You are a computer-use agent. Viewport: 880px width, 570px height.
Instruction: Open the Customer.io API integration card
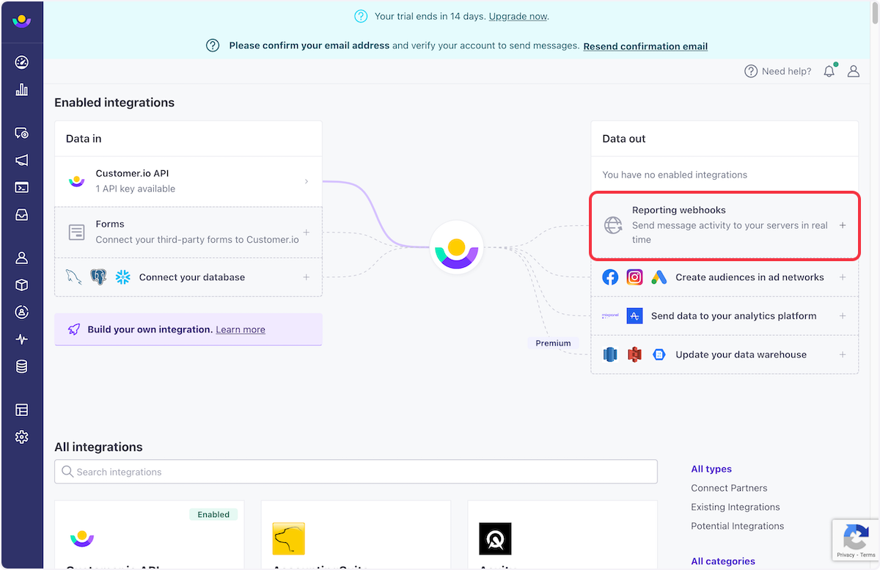[149, 535]
